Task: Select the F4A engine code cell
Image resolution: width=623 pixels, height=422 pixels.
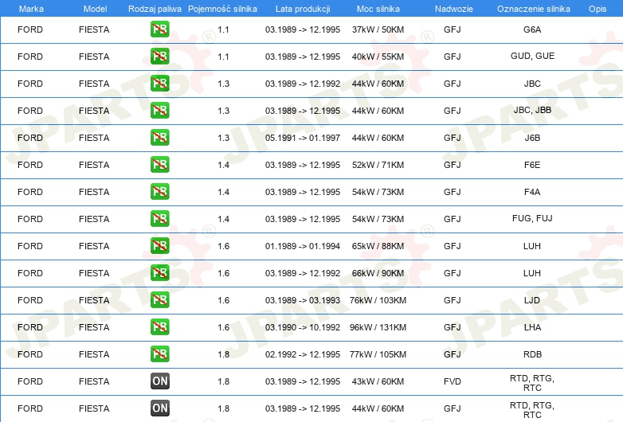Action: 532,192
